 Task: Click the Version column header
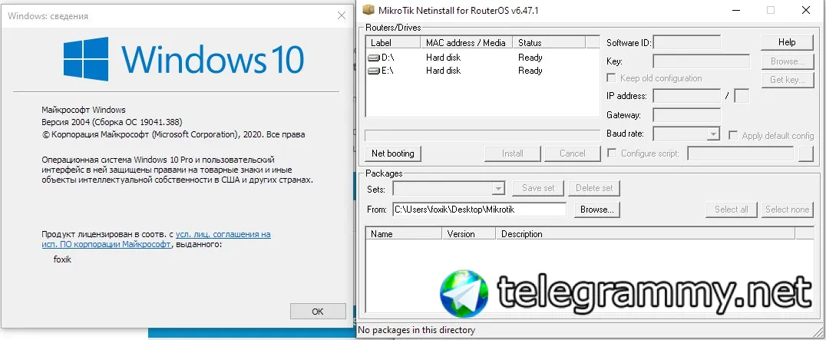(469, 233)
